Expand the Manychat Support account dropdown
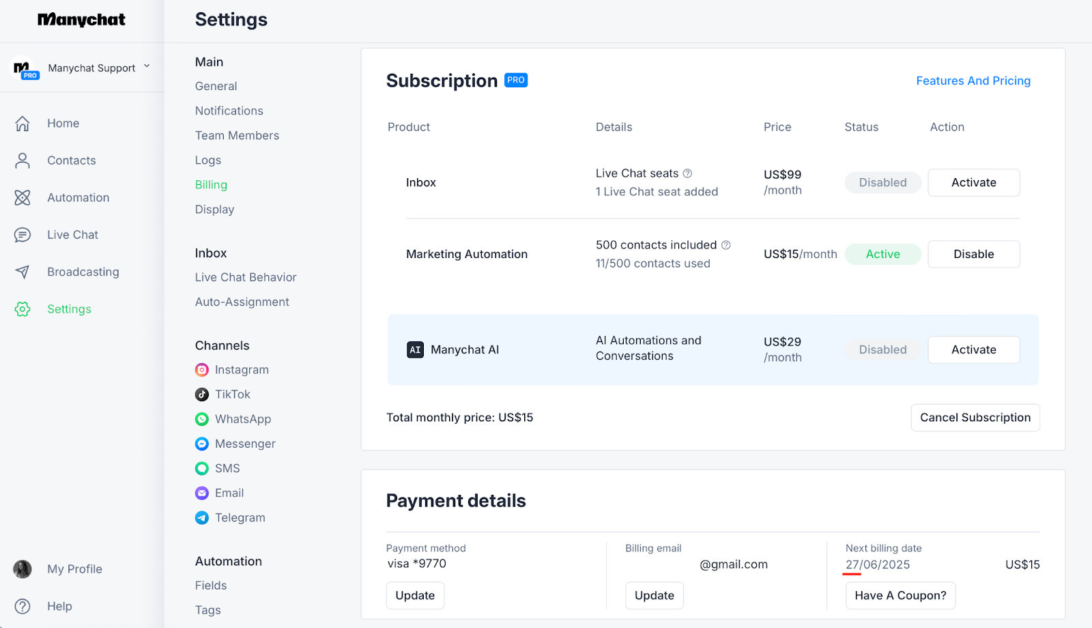The height and width of the screenshot is (628, 1092). (147, 67)
